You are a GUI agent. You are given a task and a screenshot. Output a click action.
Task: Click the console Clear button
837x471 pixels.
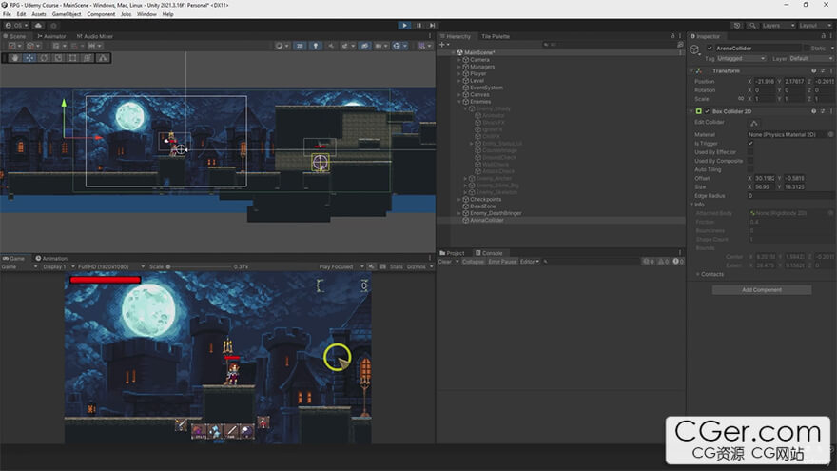coord(445,262)
